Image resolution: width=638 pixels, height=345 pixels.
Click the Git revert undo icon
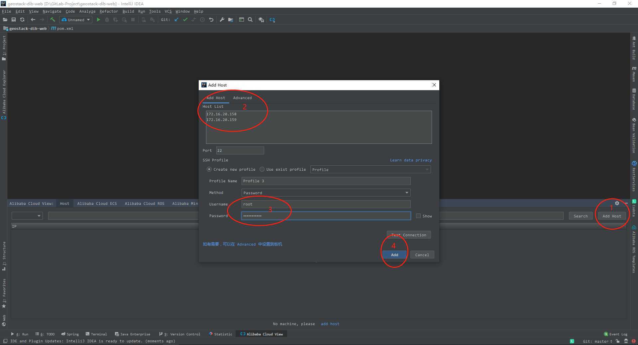pos(211,20)
